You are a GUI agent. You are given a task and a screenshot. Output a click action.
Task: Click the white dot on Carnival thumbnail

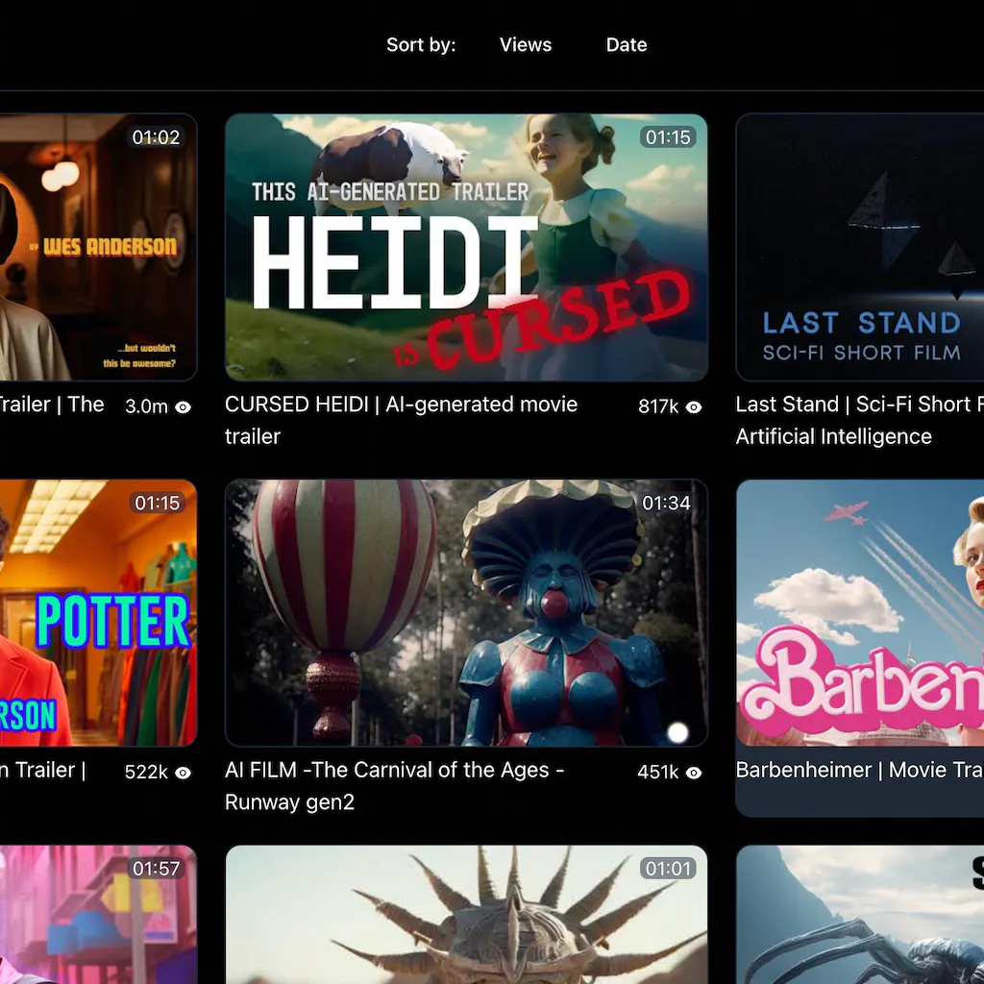[677, 733]
